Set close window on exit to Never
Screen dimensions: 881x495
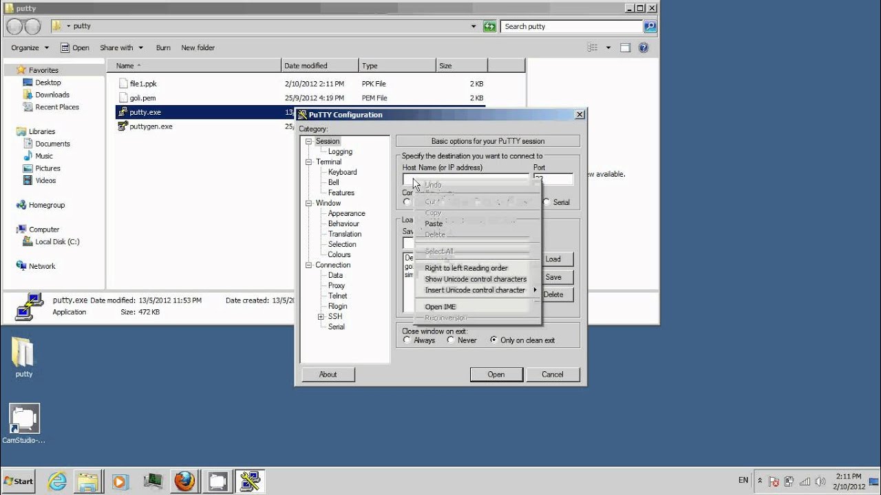pyautogui.click(x=462, y=340)
